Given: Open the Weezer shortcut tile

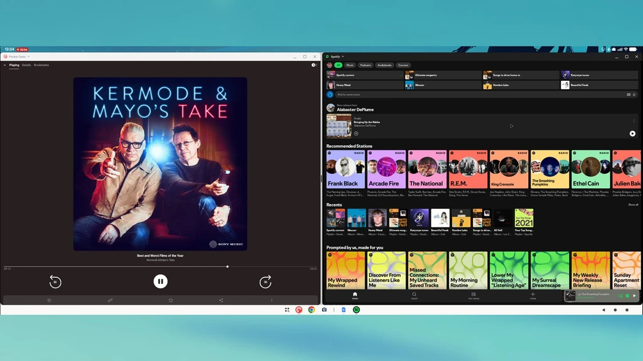Looking at the screenshot, I should coord(443,85).
